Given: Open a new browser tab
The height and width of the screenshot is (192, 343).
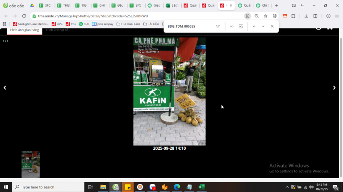Looking at the screenshot, I should pos(276,5).
